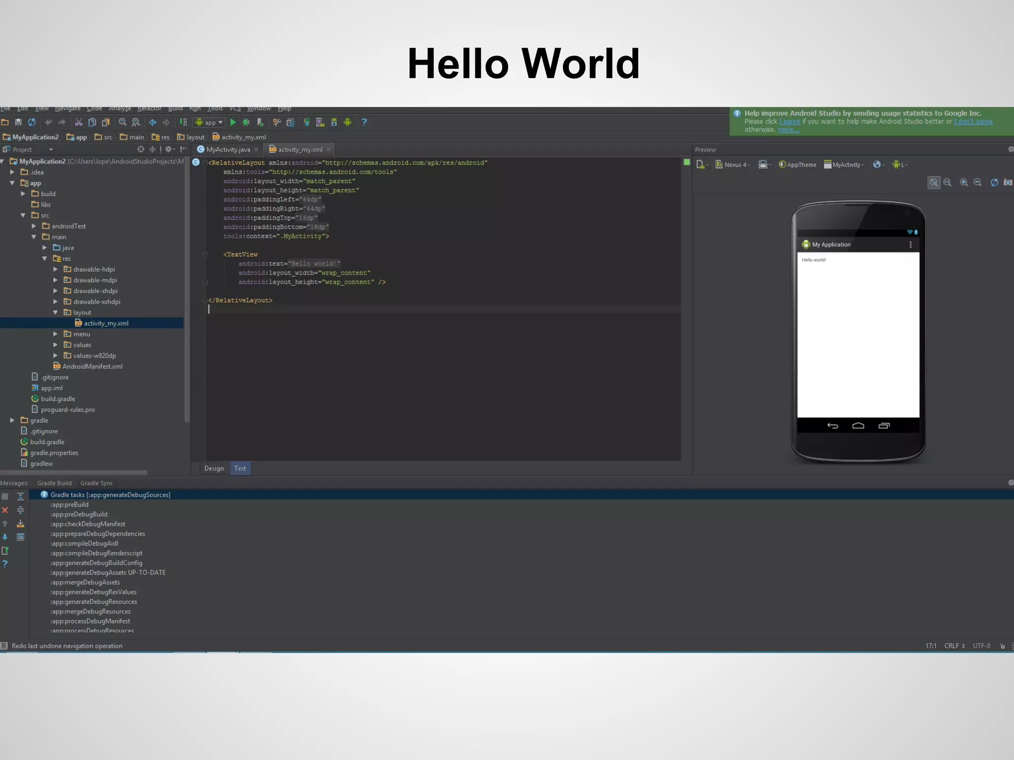Toggle Expand All in Messages panel
Image resolution: width=1014 pixels, height=760 pixels.
coord(20,496)
